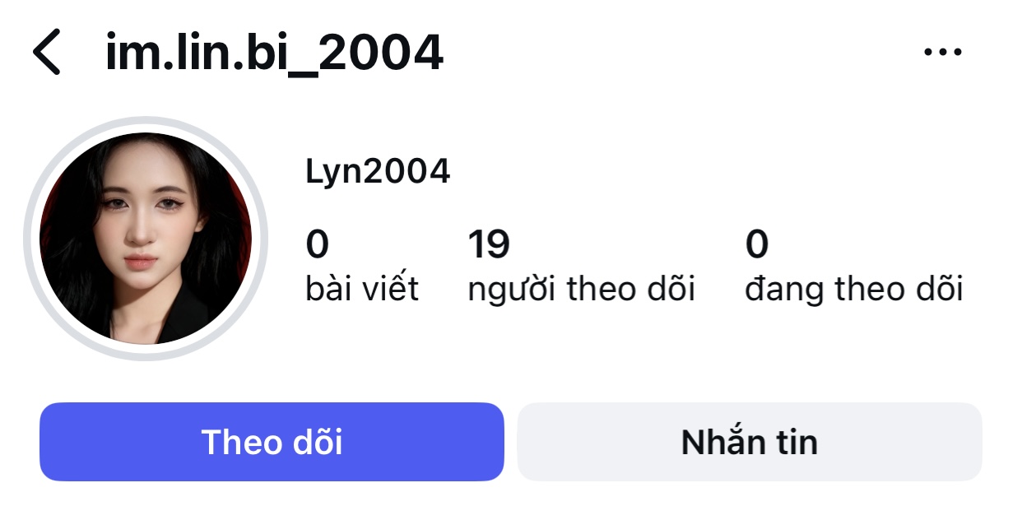Image resolution: width=1022 pixels, height=520 pixels.
Task: Open the người theo dõi label
Action: pos(581,289)
